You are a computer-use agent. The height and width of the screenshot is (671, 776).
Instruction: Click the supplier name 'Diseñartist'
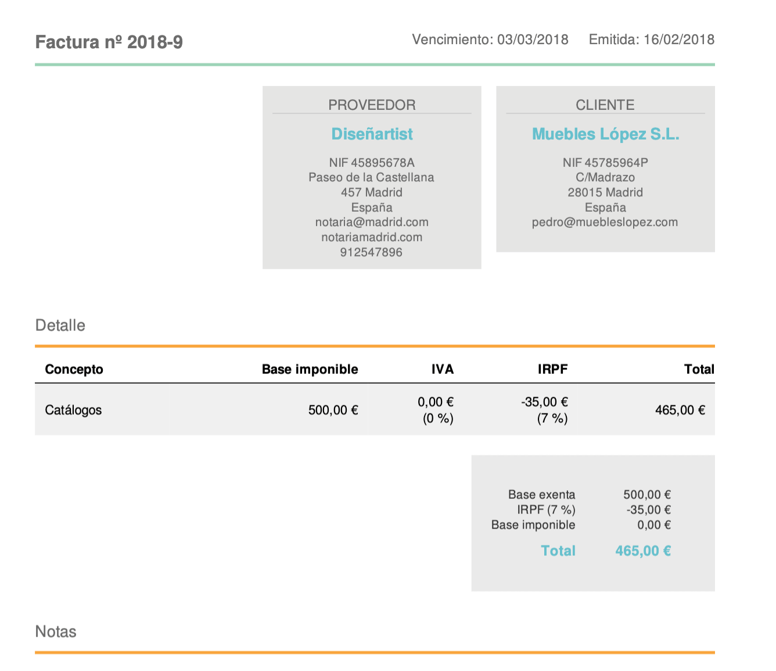(372, 134)
